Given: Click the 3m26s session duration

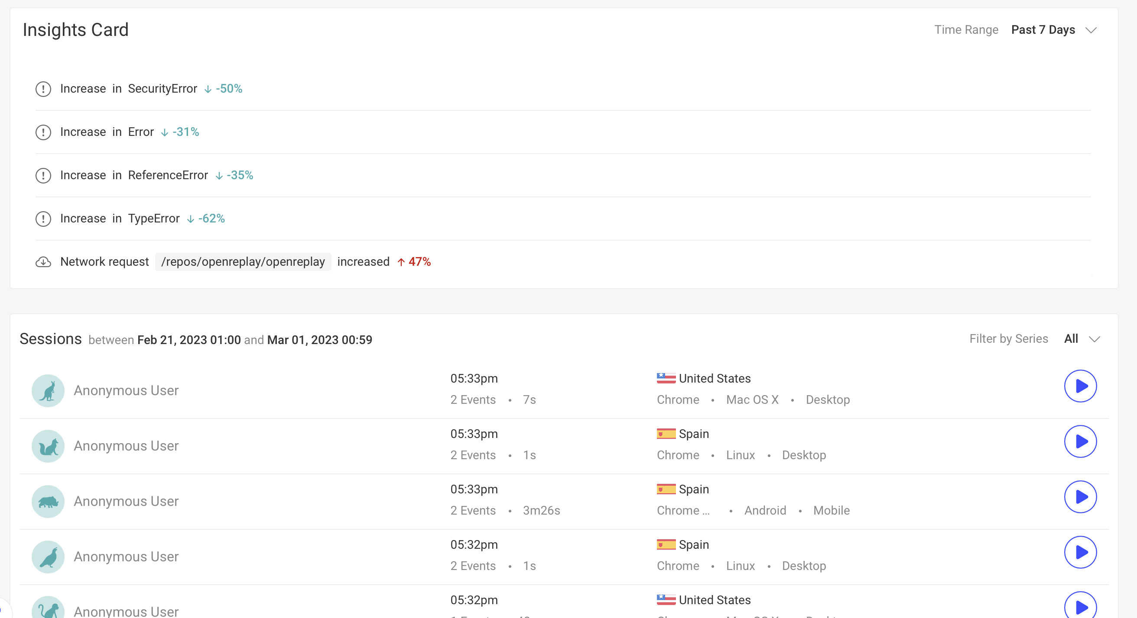Looking at the screenshot, I should coord(541,510).
